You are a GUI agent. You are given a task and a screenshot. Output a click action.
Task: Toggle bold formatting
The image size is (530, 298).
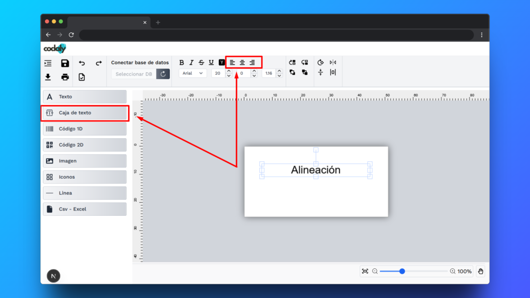pyautogui.click(x=182, y=63)
